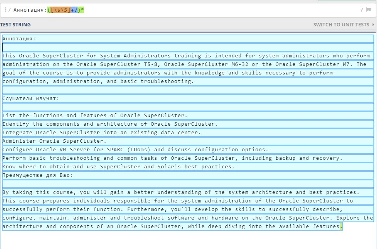This screenshot has height=249, width=377.
Task: Click the 'Слушатели изучат:' line
Action: (188, 98)
